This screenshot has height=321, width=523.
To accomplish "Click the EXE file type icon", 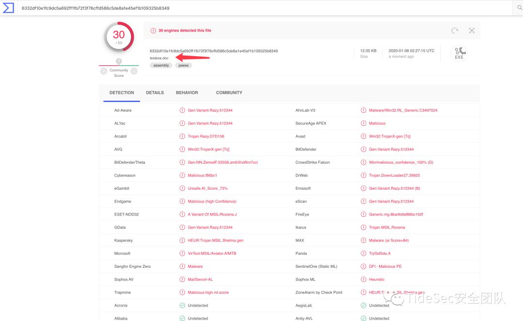I will 459,53.
